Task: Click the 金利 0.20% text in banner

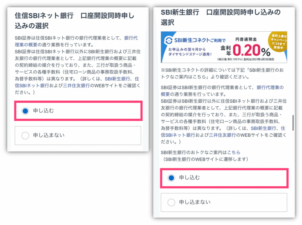Action: tap(246, 50)
